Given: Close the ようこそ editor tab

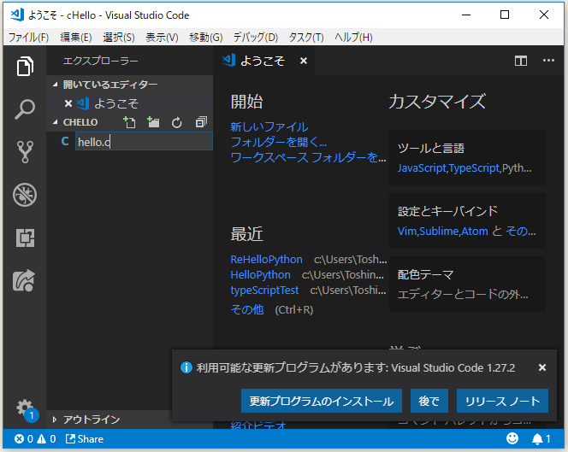Looking at the screenshot, I should [304, 61].
